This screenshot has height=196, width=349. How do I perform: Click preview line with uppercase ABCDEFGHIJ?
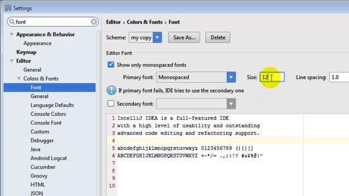pos(190,156)
